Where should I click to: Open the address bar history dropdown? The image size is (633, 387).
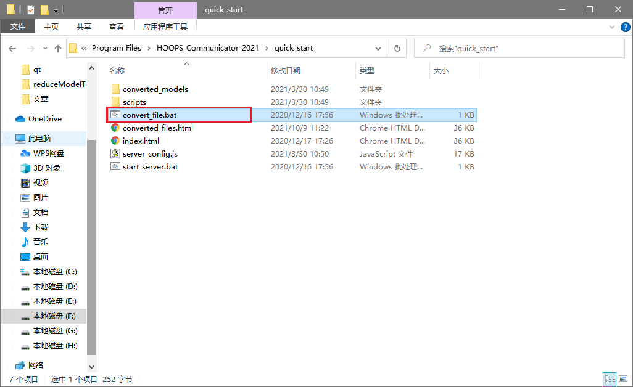coord(378,48)
